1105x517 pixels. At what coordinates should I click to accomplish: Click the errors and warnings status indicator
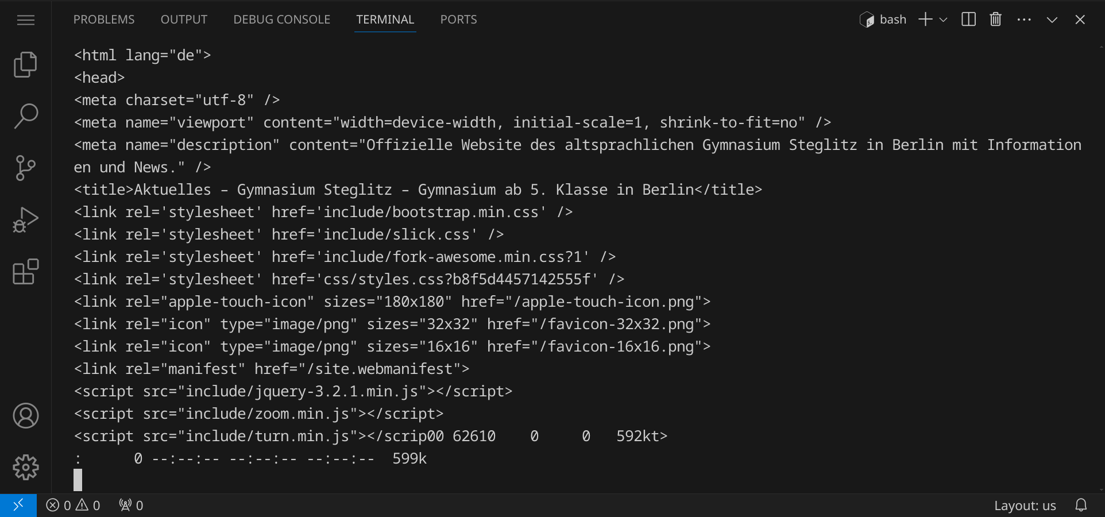tap(73, 506)
